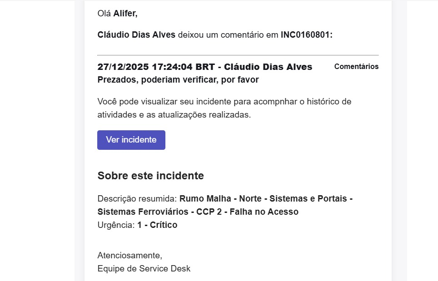
Task: Click the Atenciosamente closing line
Action: 129,255
